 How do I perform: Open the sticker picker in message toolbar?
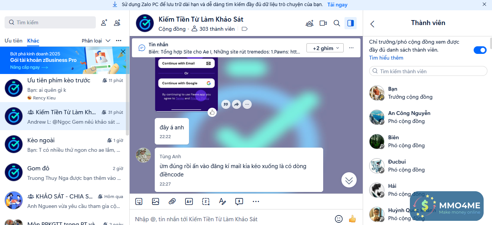tap(139, 201)
